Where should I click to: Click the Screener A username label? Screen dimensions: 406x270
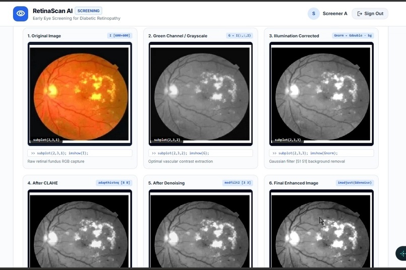click(x=335, y=14)
